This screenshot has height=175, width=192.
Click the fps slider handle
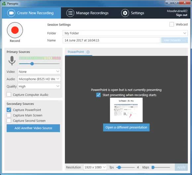119,167
